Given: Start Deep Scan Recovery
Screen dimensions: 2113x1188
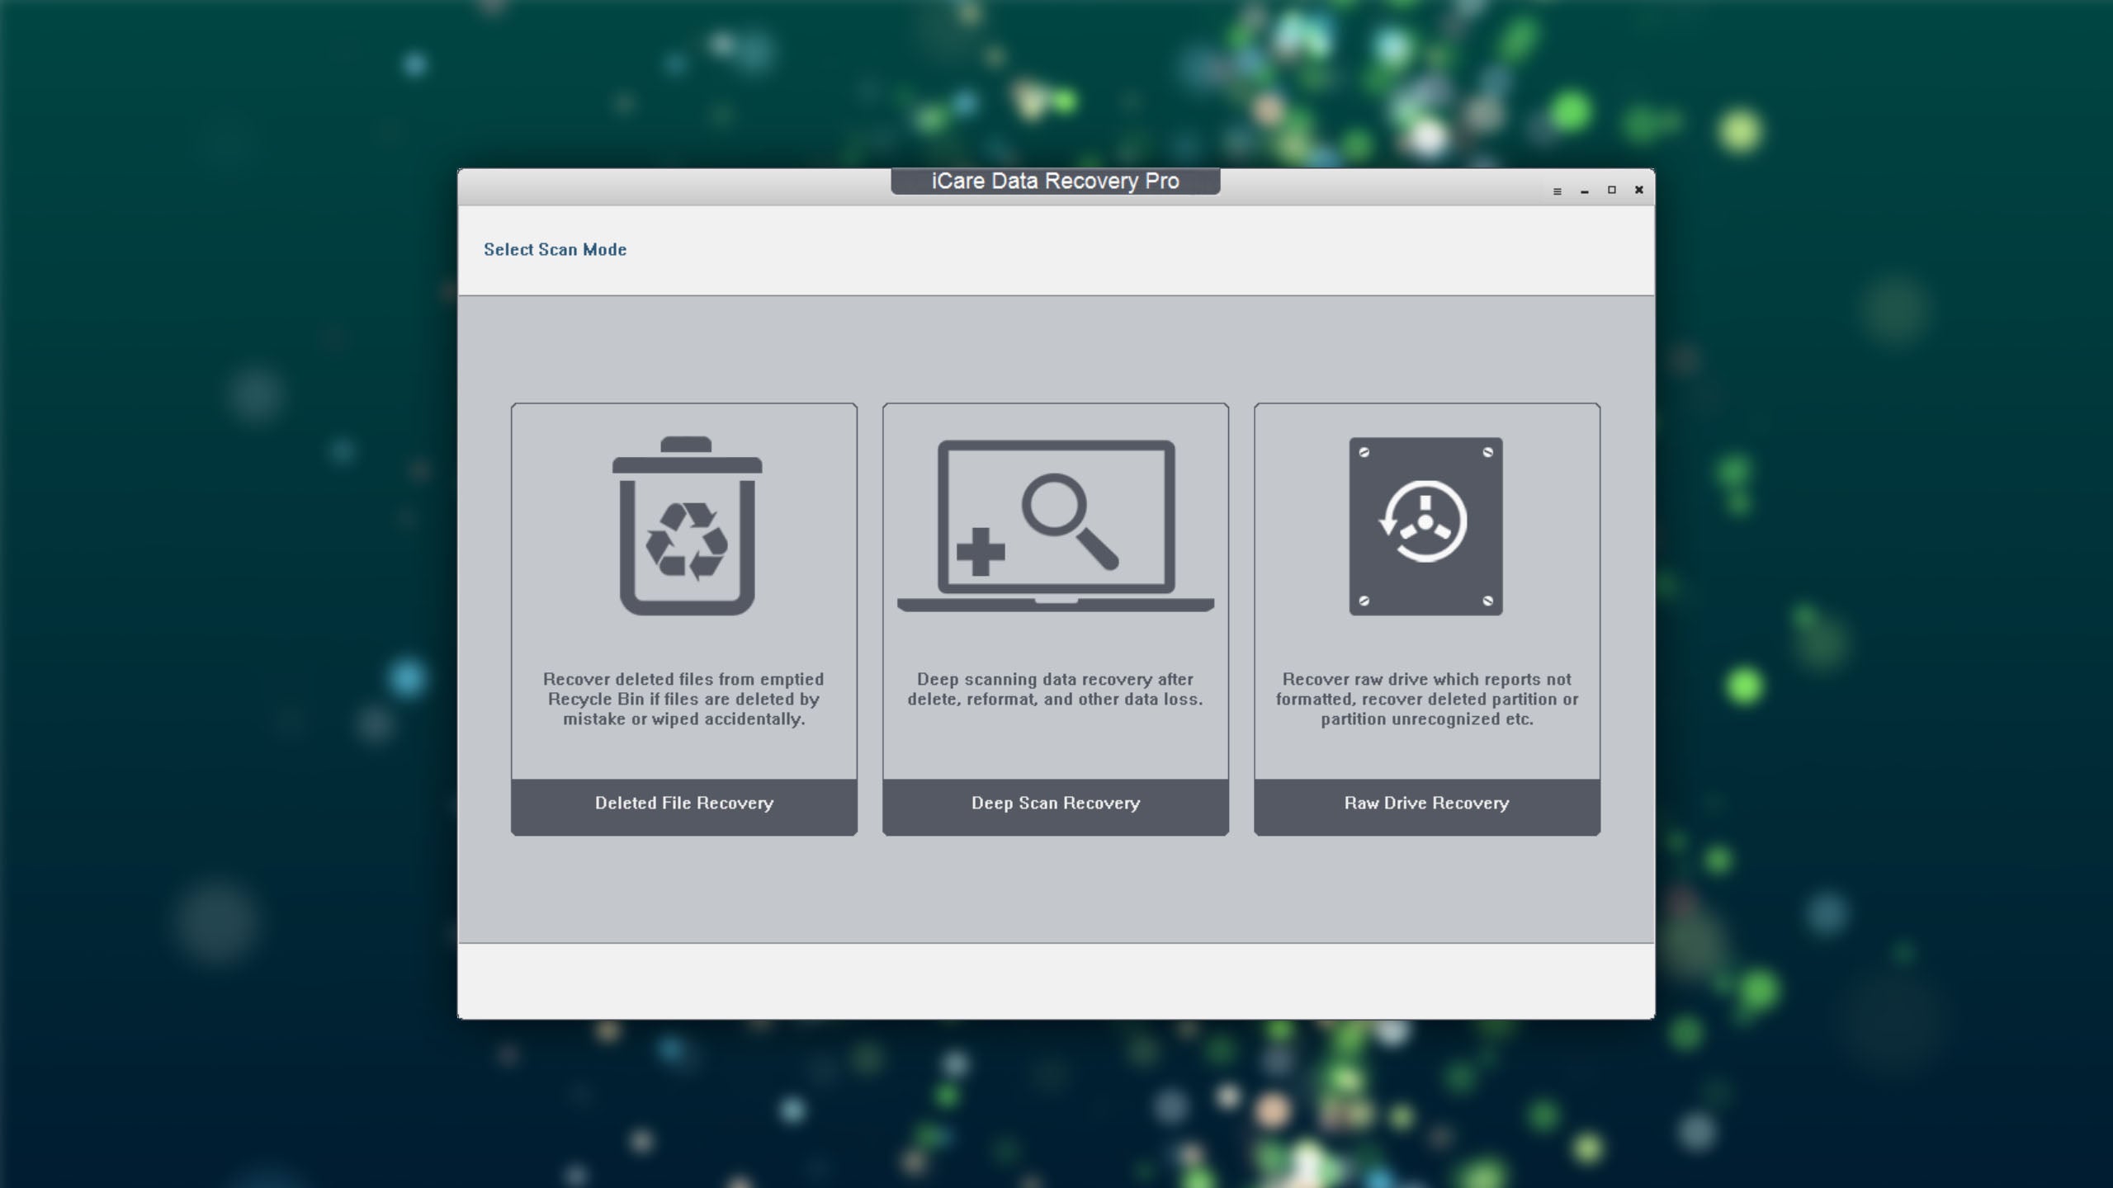Looking at the screenshot, I should click(x=1055, y=804).
